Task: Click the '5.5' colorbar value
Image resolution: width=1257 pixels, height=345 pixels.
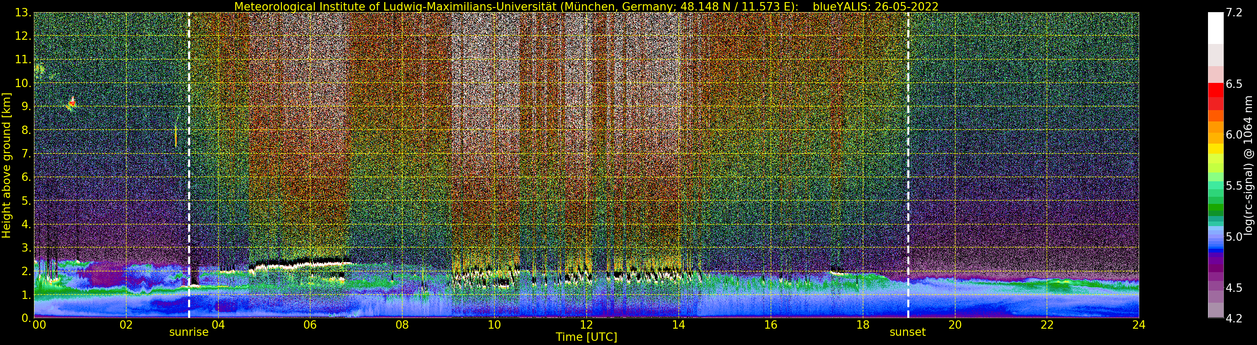Action: 1234,186
